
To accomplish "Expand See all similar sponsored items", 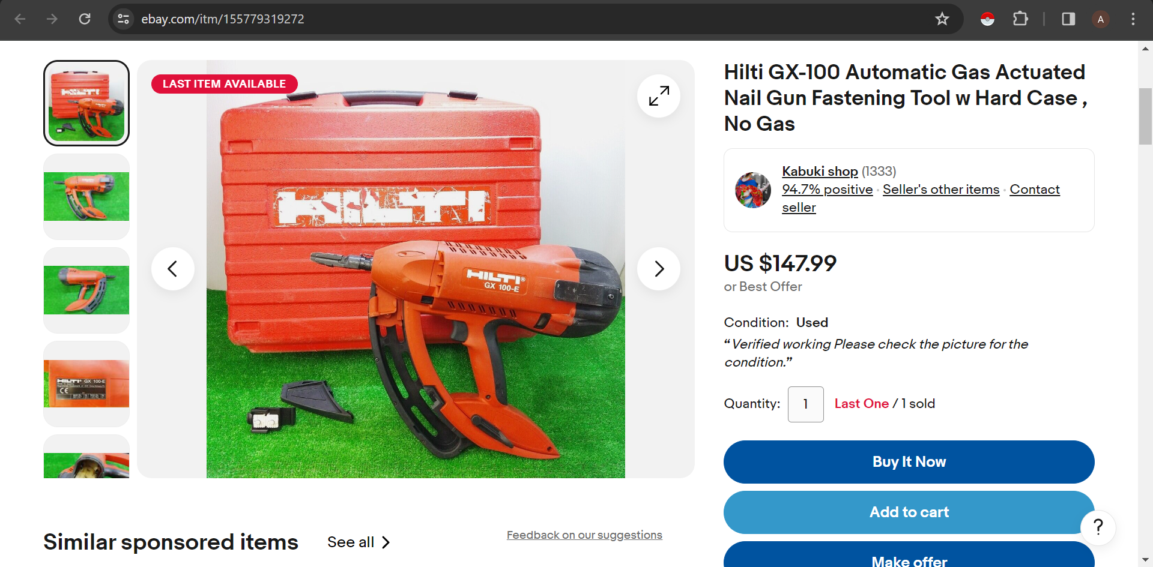I will pos(359,542).
